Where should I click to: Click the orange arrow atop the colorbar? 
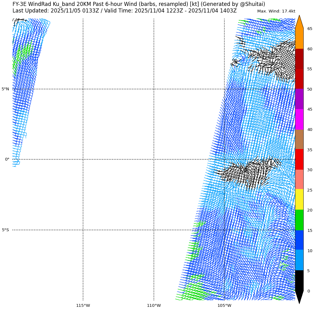tap(299, 22)
